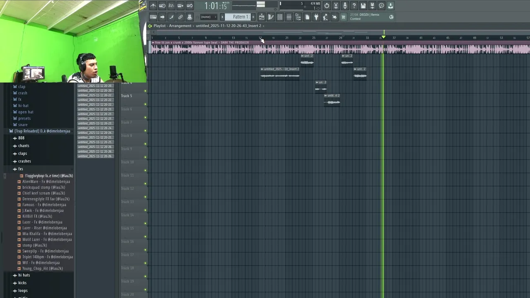Screen dimensions: 530x298
Task: Toggle loop recording icon
Action: tap(190, 5)
